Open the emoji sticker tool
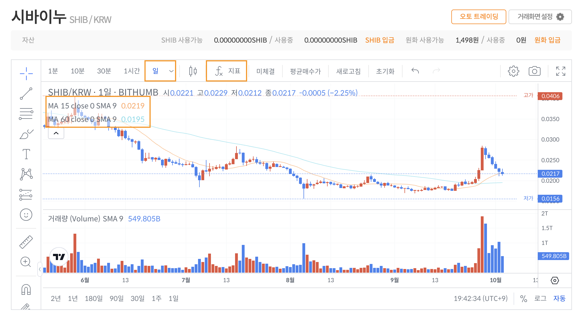584x320 pixels. pos(26,215)
